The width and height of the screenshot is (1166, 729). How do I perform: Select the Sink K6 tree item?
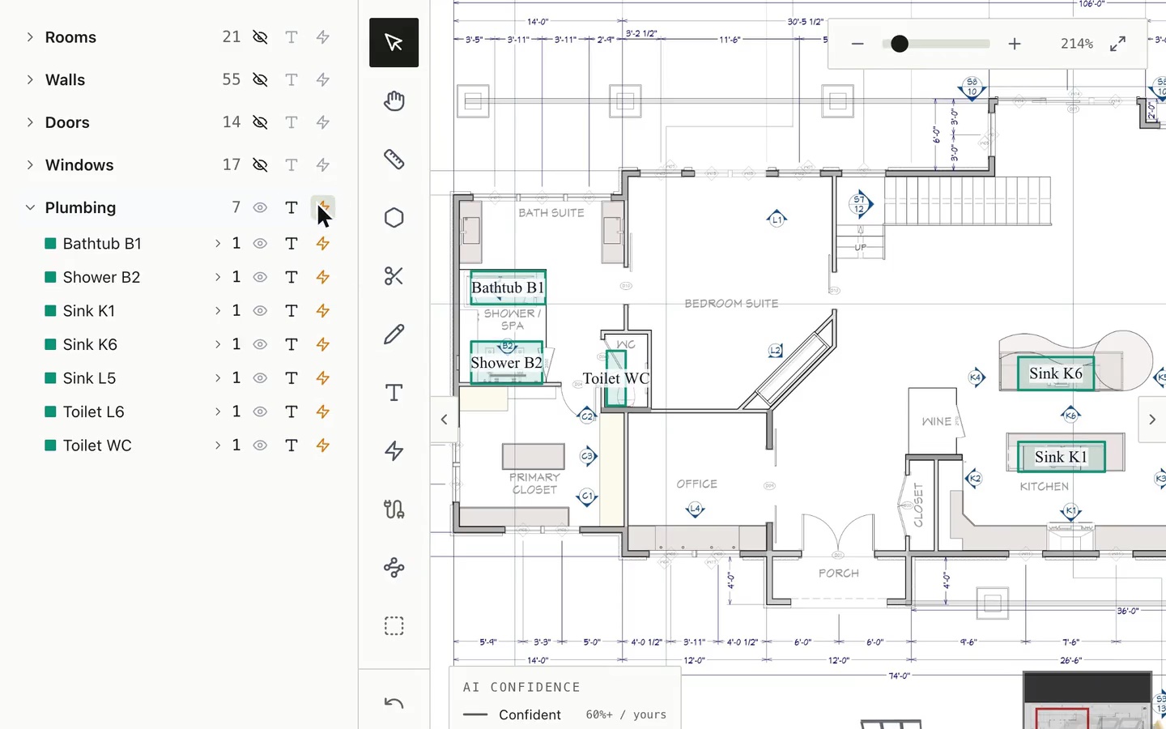pos(90,344)
